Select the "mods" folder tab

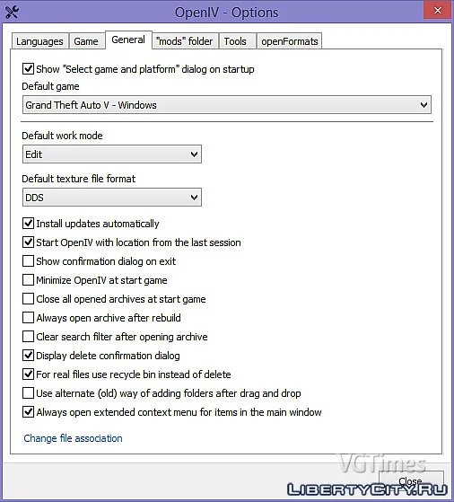pos(185,41)
